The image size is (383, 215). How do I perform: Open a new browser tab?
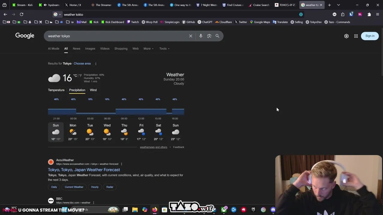329,5
